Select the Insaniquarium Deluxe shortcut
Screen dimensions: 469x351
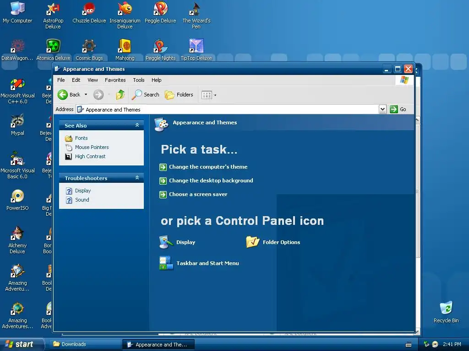coord(125,15)
